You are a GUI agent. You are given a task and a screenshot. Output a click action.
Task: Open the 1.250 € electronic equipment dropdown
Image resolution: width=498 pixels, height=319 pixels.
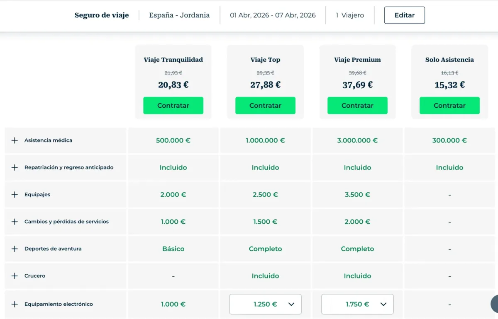tap(266, 304)
